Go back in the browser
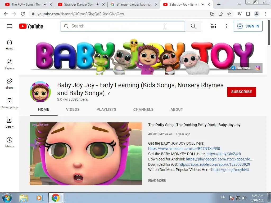 (6, 14)
